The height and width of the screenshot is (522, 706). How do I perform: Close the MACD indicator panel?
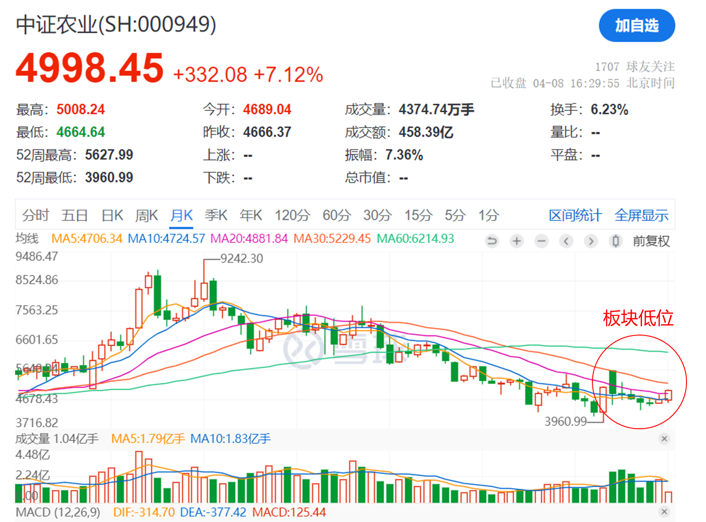pos(664,512)
